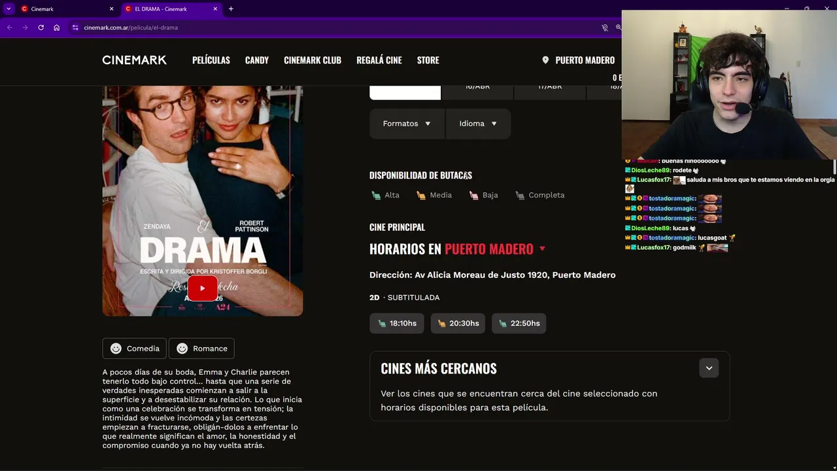Select the 20:30hs showtime
Viewport: 837px width, 471px height.
coord(458,323)
